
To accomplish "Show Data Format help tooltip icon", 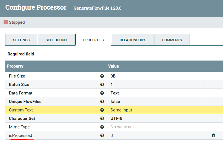I will 102,93.
